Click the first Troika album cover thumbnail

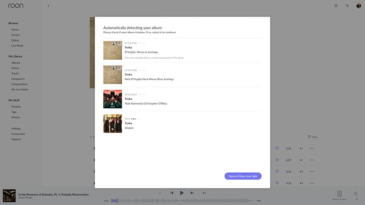tap(113, 50)
